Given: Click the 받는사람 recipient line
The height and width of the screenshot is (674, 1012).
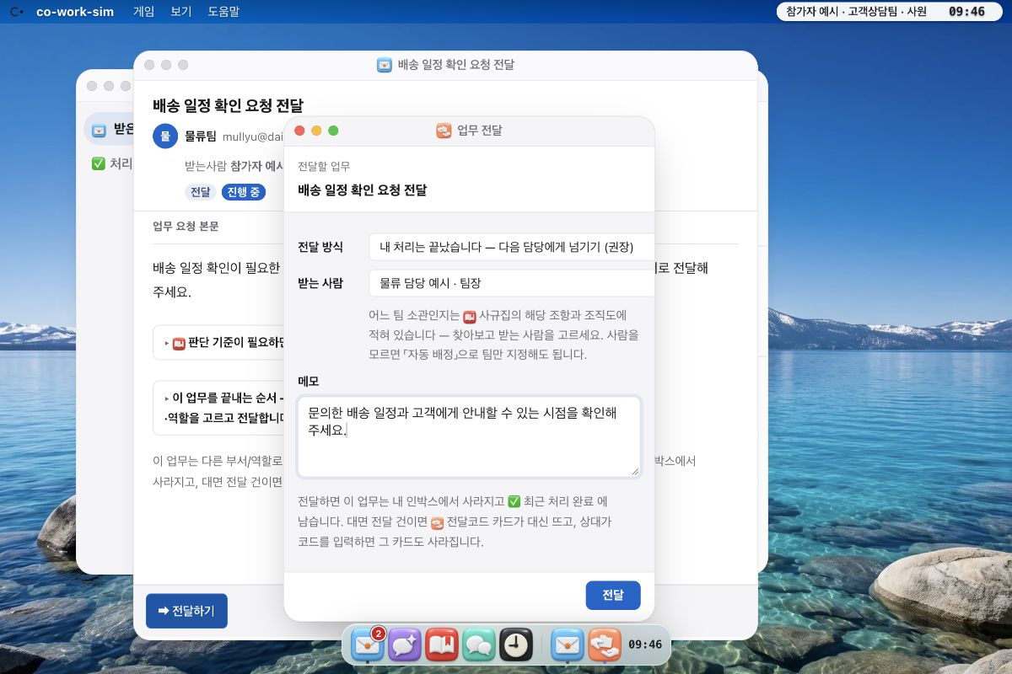Looking at the screenshot, I should point(234,166).
